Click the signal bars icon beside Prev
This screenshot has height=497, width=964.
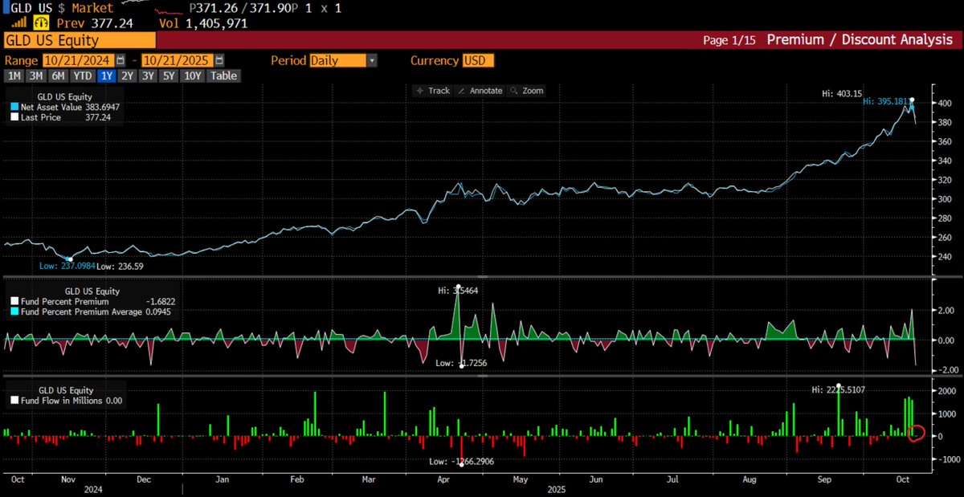pos(18,23)
